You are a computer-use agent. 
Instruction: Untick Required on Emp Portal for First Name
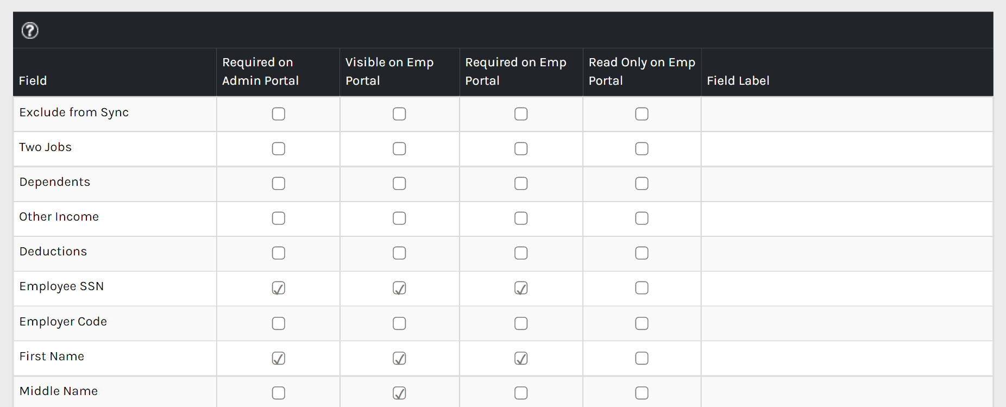tap(521, 358)
